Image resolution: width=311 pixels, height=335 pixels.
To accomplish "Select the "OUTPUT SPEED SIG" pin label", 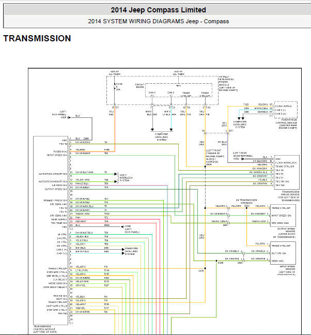I will point(56,189).
